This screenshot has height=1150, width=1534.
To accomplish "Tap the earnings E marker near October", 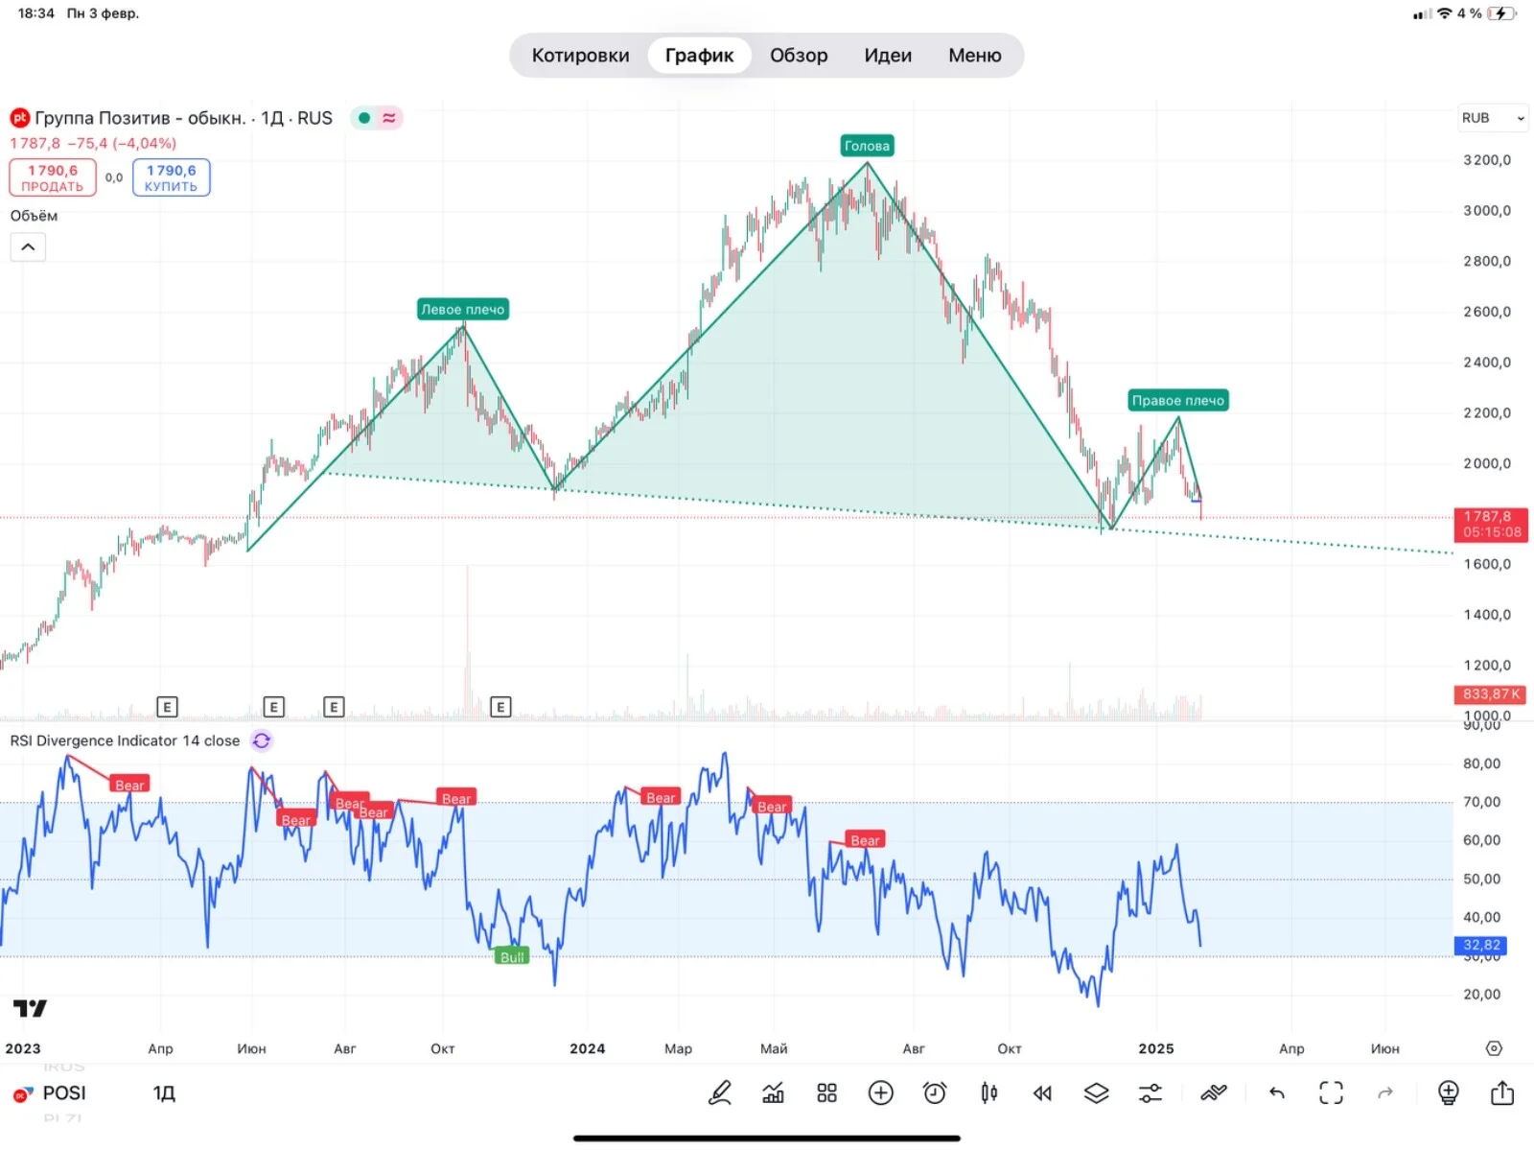I will pos(500,707).
